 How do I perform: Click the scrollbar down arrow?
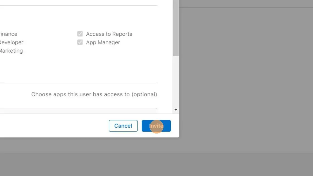(176, 110)
